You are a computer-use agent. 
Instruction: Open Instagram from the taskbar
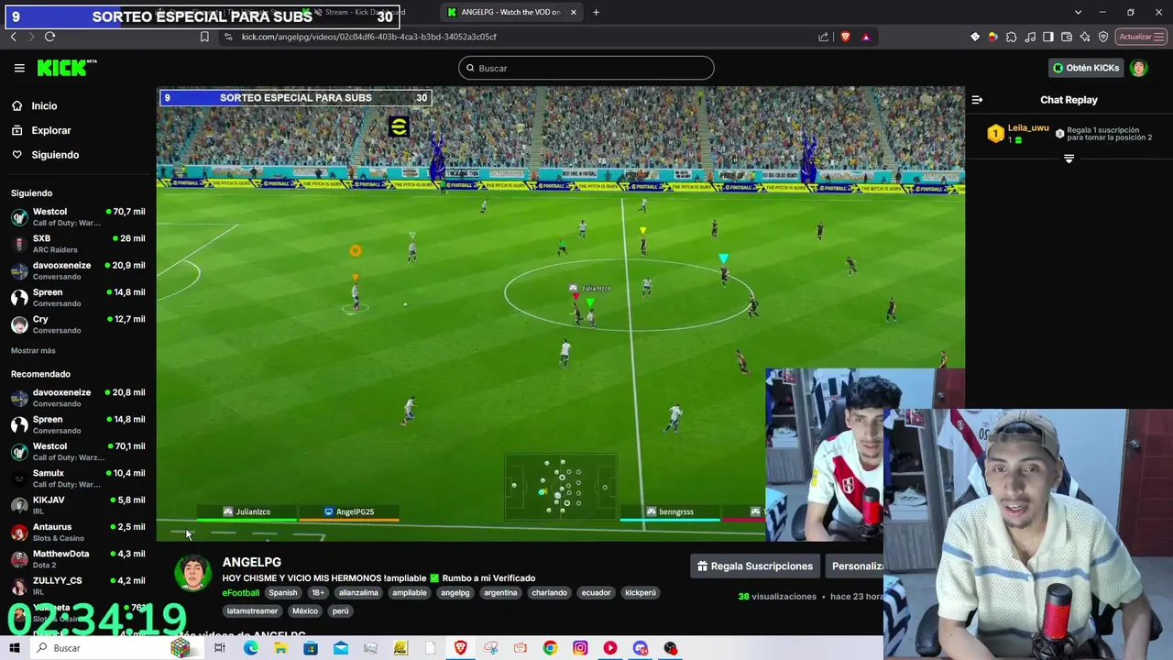[x=580, y=648]
